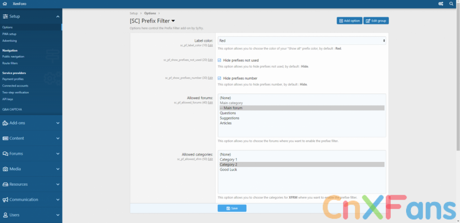Click Edit link for sc_pf_allowed_xfrm
The width and height of the screenshot is (460, 223).
(x=210, y=159)
